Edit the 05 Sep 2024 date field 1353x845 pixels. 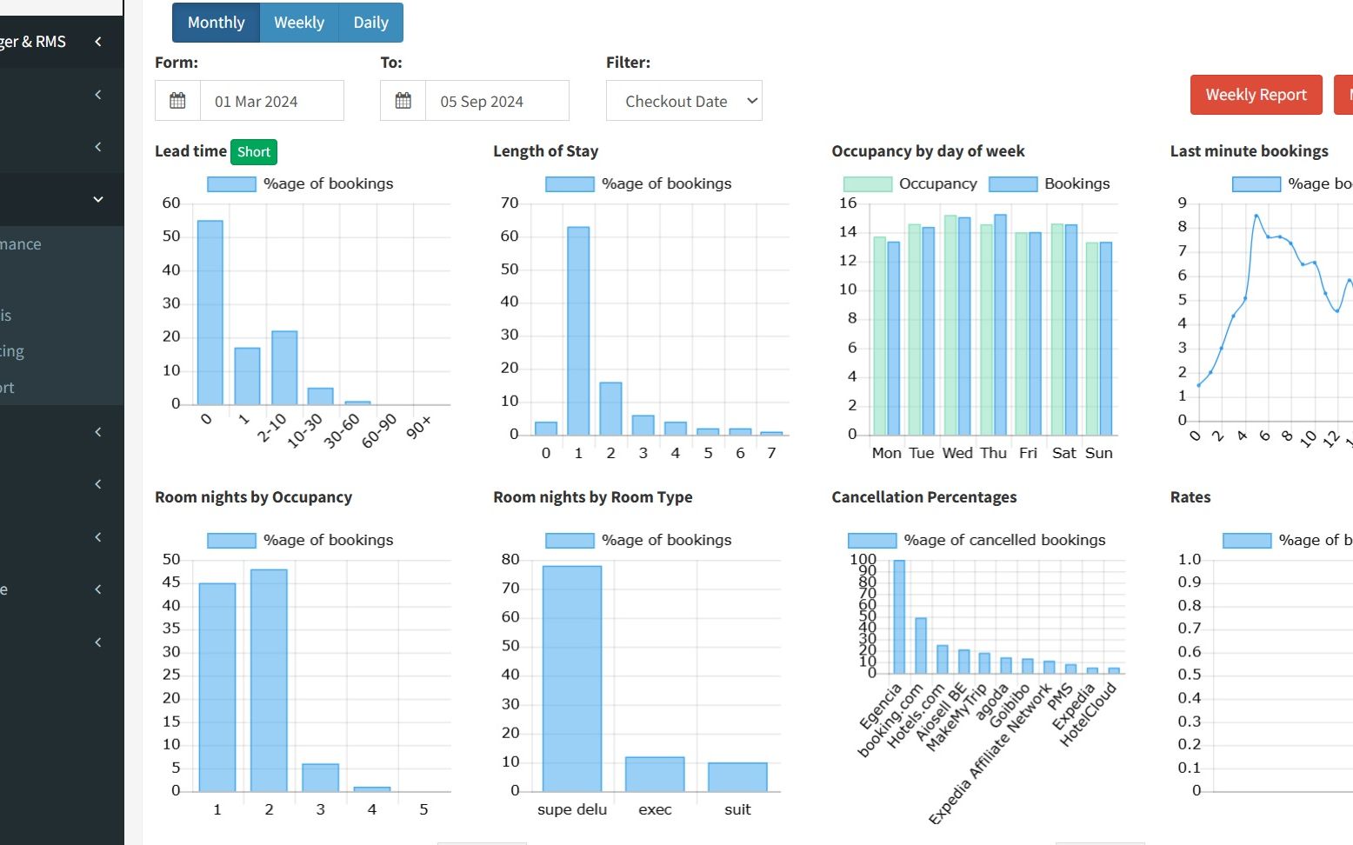coord(497,101)
